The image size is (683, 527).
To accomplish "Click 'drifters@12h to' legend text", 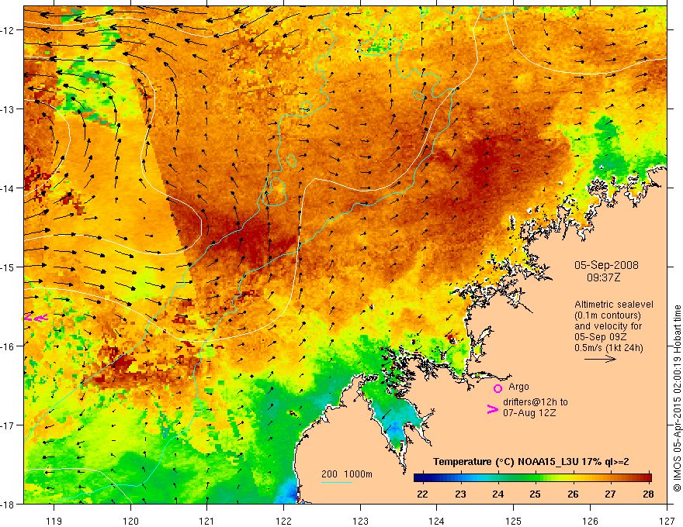I will point(536,402).
